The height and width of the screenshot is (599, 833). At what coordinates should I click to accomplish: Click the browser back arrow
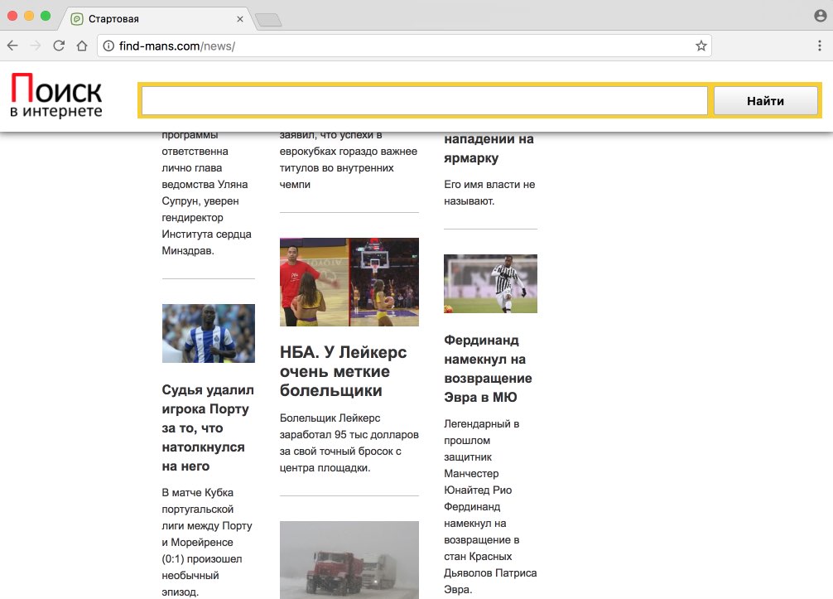point(12,46)
